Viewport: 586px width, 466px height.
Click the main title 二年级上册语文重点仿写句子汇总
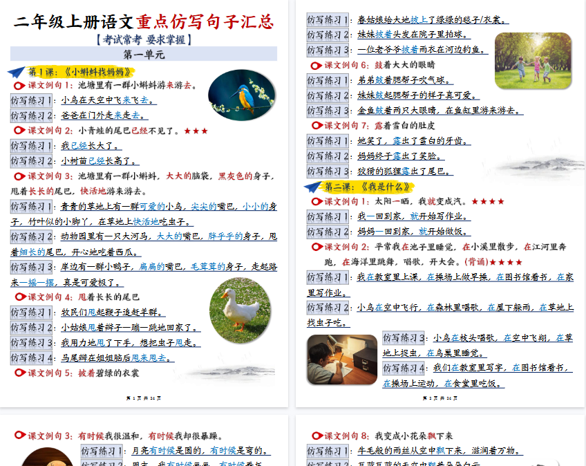[144, 21]
